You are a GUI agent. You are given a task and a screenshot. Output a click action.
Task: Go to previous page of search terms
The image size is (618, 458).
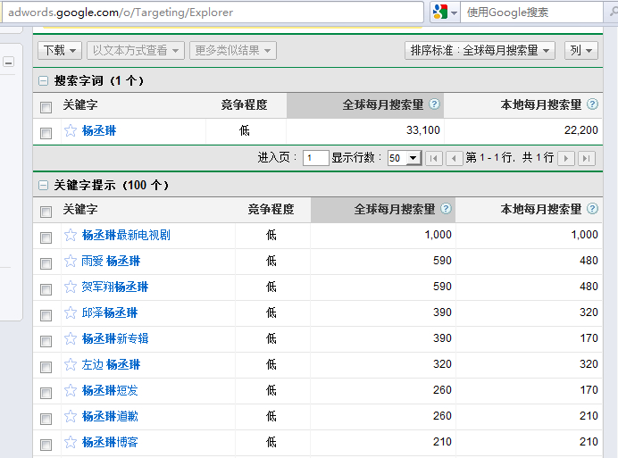[x=454, y=158]
